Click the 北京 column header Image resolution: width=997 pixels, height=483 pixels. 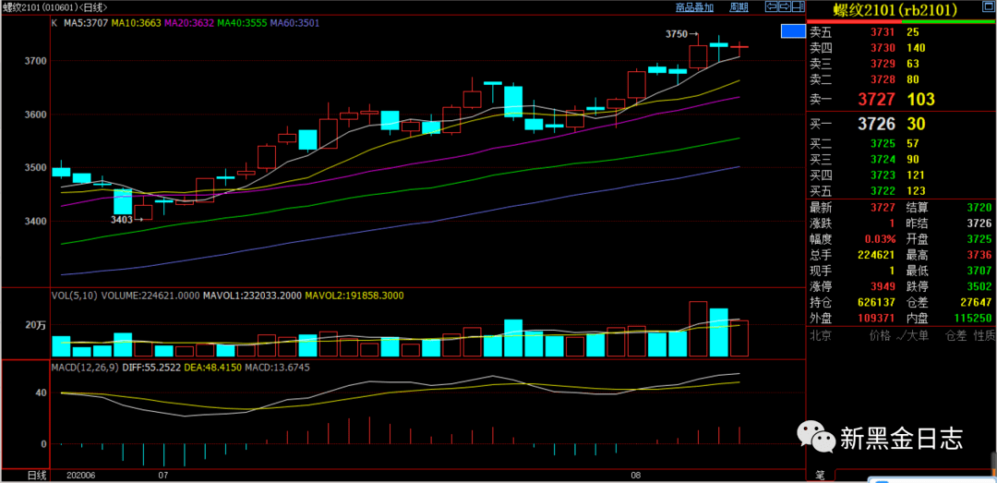pos(819,334)
